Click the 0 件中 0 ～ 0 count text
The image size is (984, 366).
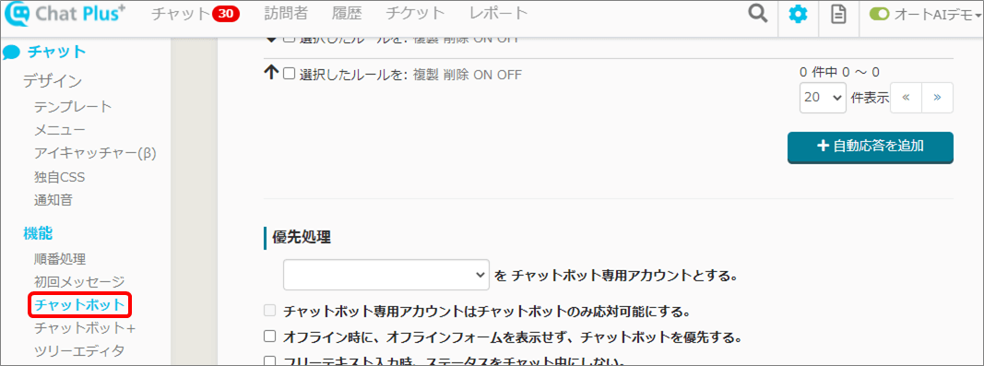[839, 72]
